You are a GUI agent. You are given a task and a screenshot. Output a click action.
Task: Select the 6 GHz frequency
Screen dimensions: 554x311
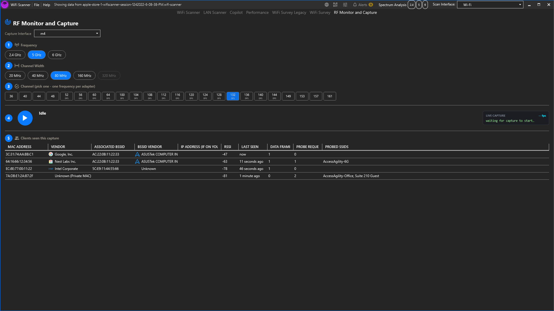pyautogui.click(x=57, y=55)
